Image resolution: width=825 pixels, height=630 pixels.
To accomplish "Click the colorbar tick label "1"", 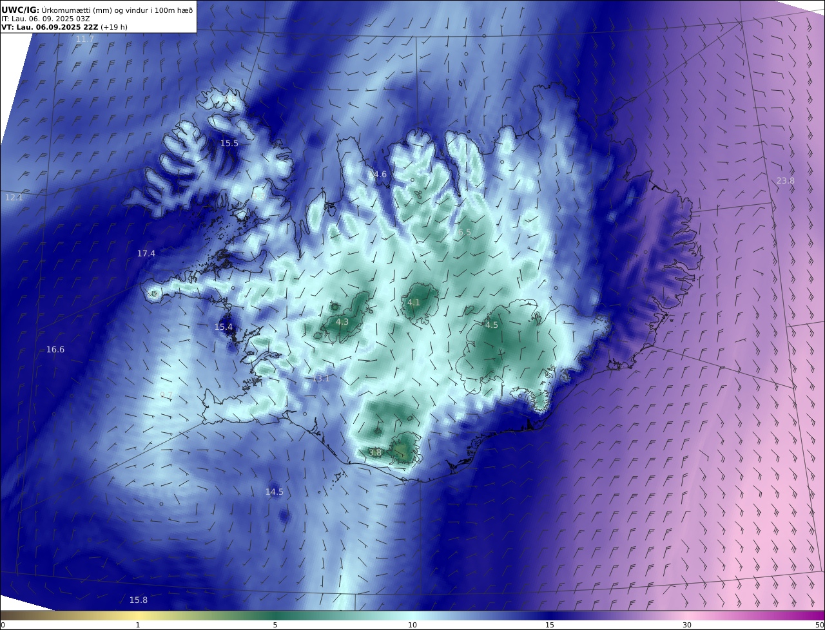I will click(x=138, y=625).
